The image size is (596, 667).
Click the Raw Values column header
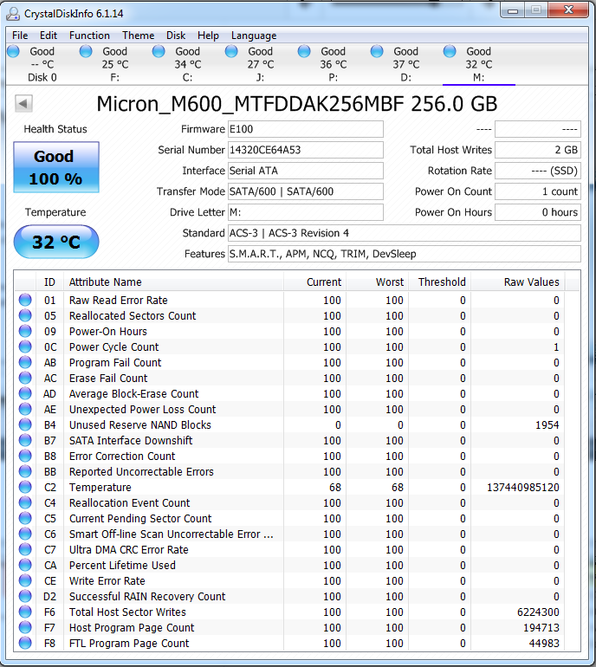(x=531, y=282)
